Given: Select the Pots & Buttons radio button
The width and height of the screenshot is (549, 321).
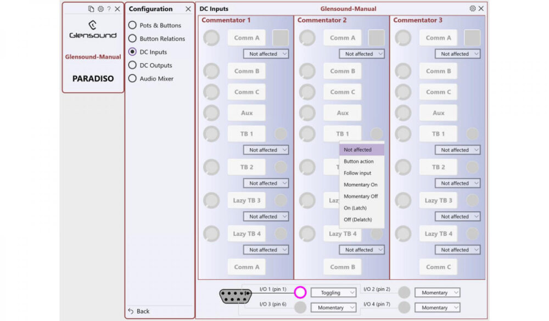Looking at the screenshot, I should (x=132, y=25).
